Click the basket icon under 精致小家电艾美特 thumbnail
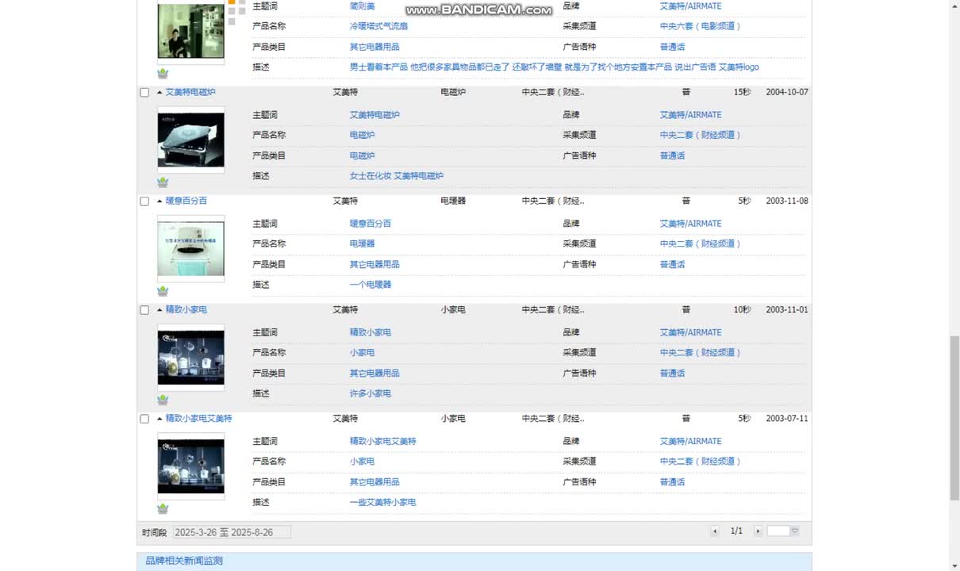Viewport: 960px width, 571px height. [163, 508]
